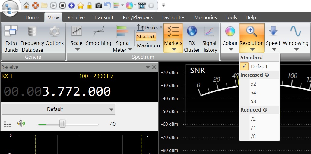Viewport: 311px width, 154px height.
Task: Click the Maximum spectrum button
Action: point(148,45)
